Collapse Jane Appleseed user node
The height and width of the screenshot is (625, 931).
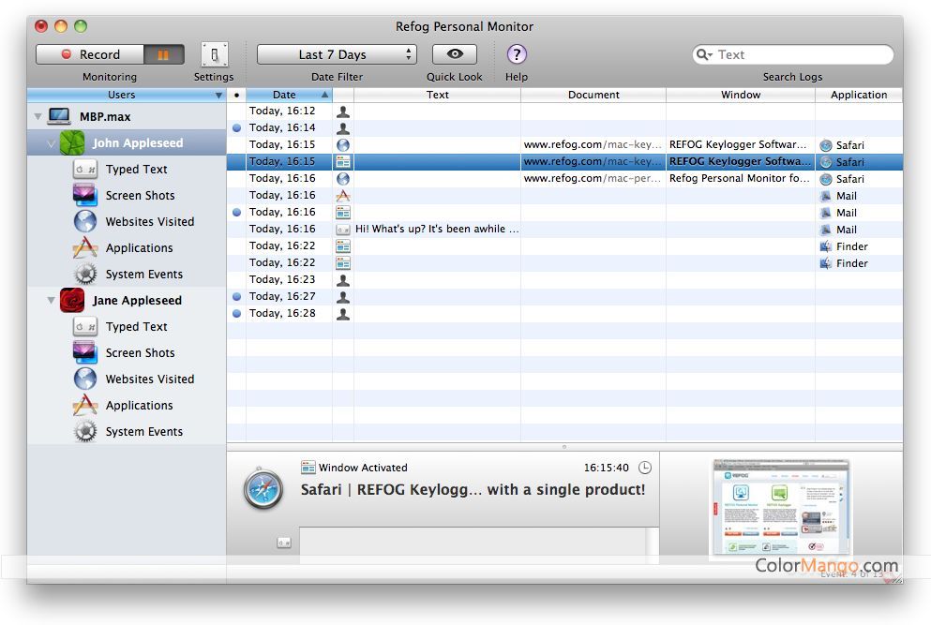coord(51,301)
